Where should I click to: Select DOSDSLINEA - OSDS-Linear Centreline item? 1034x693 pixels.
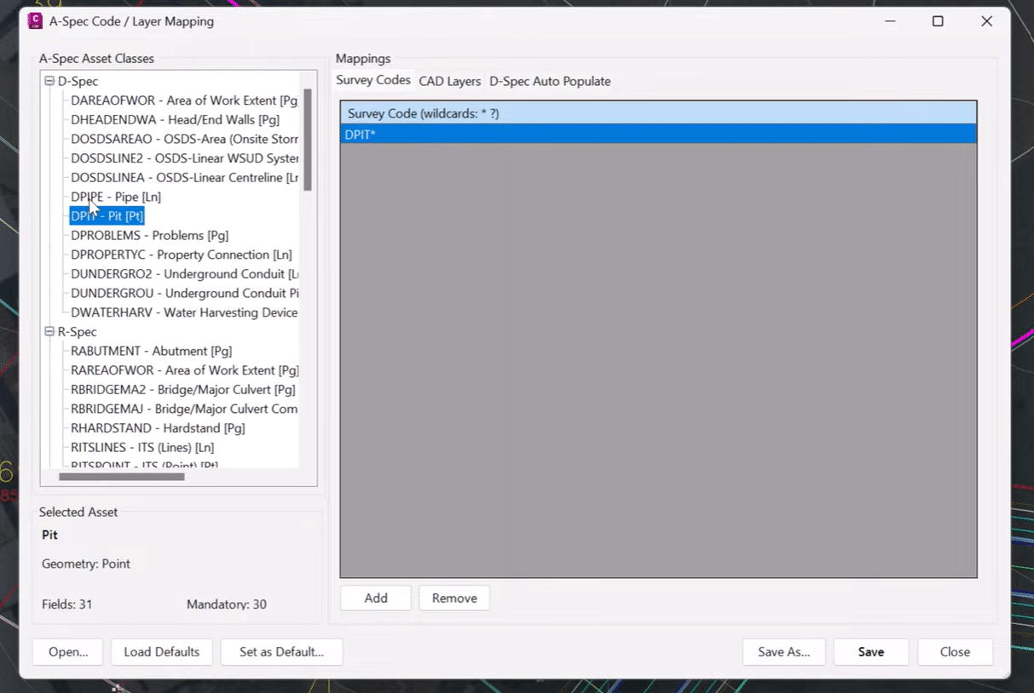point(184,178)
